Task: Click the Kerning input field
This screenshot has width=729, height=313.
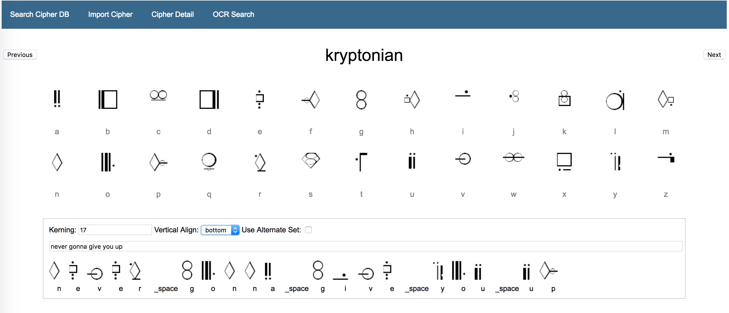Action: pyautogui.click(x=115, y=230)
